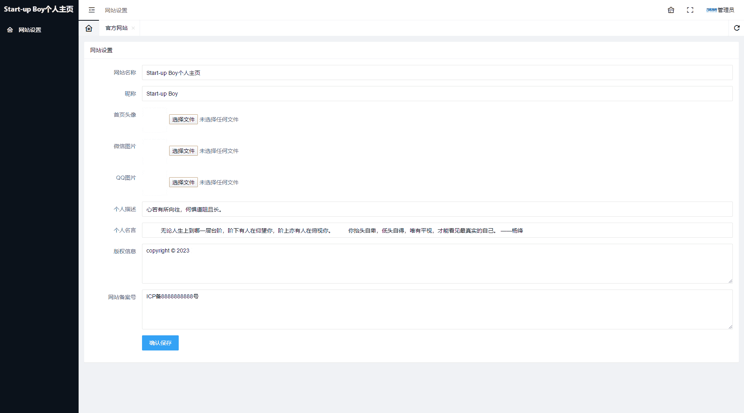The width and height of the screenshot is (744, 413).
Task: Select 网站设置 in the left sidebar
Action: (30, 30)
